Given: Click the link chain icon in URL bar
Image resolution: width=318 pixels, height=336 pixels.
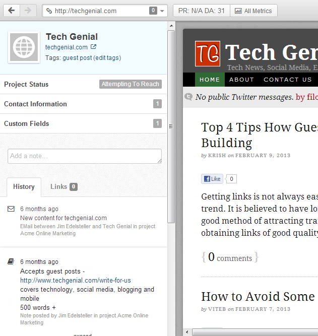Looking at the screenshot, I should pos(49,11).
